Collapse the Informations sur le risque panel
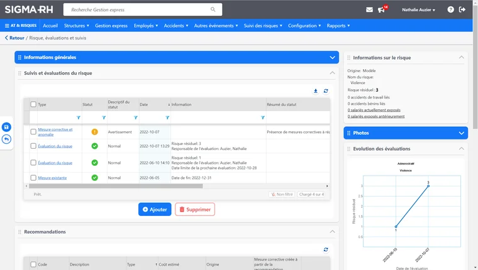The height and width of the screenshot is (270, 478). 461,57
